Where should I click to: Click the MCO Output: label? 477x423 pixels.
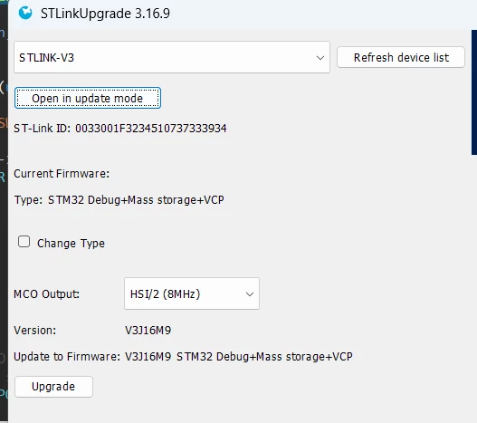[x=46, y=294]
